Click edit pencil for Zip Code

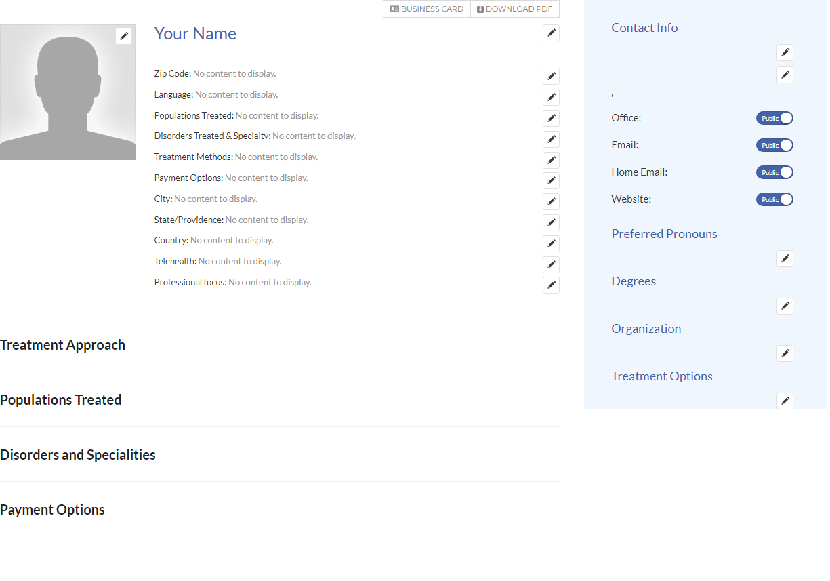(551, 77)
